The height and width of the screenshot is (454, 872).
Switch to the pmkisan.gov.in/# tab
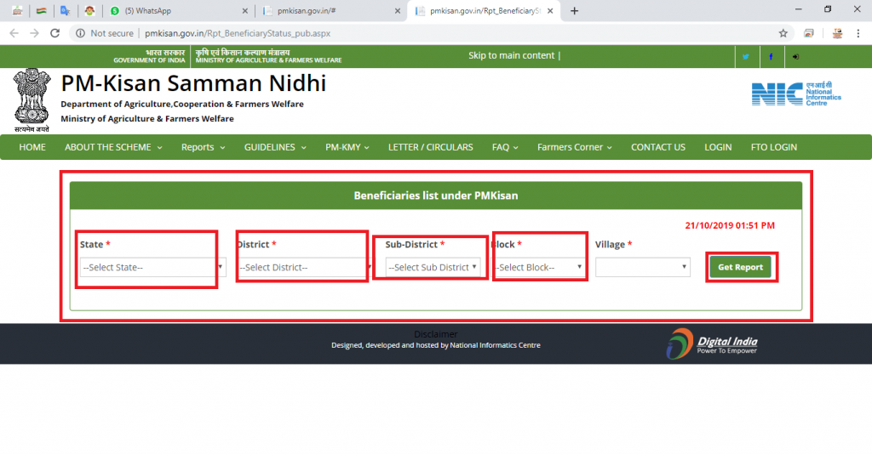[x=331, y=10]
